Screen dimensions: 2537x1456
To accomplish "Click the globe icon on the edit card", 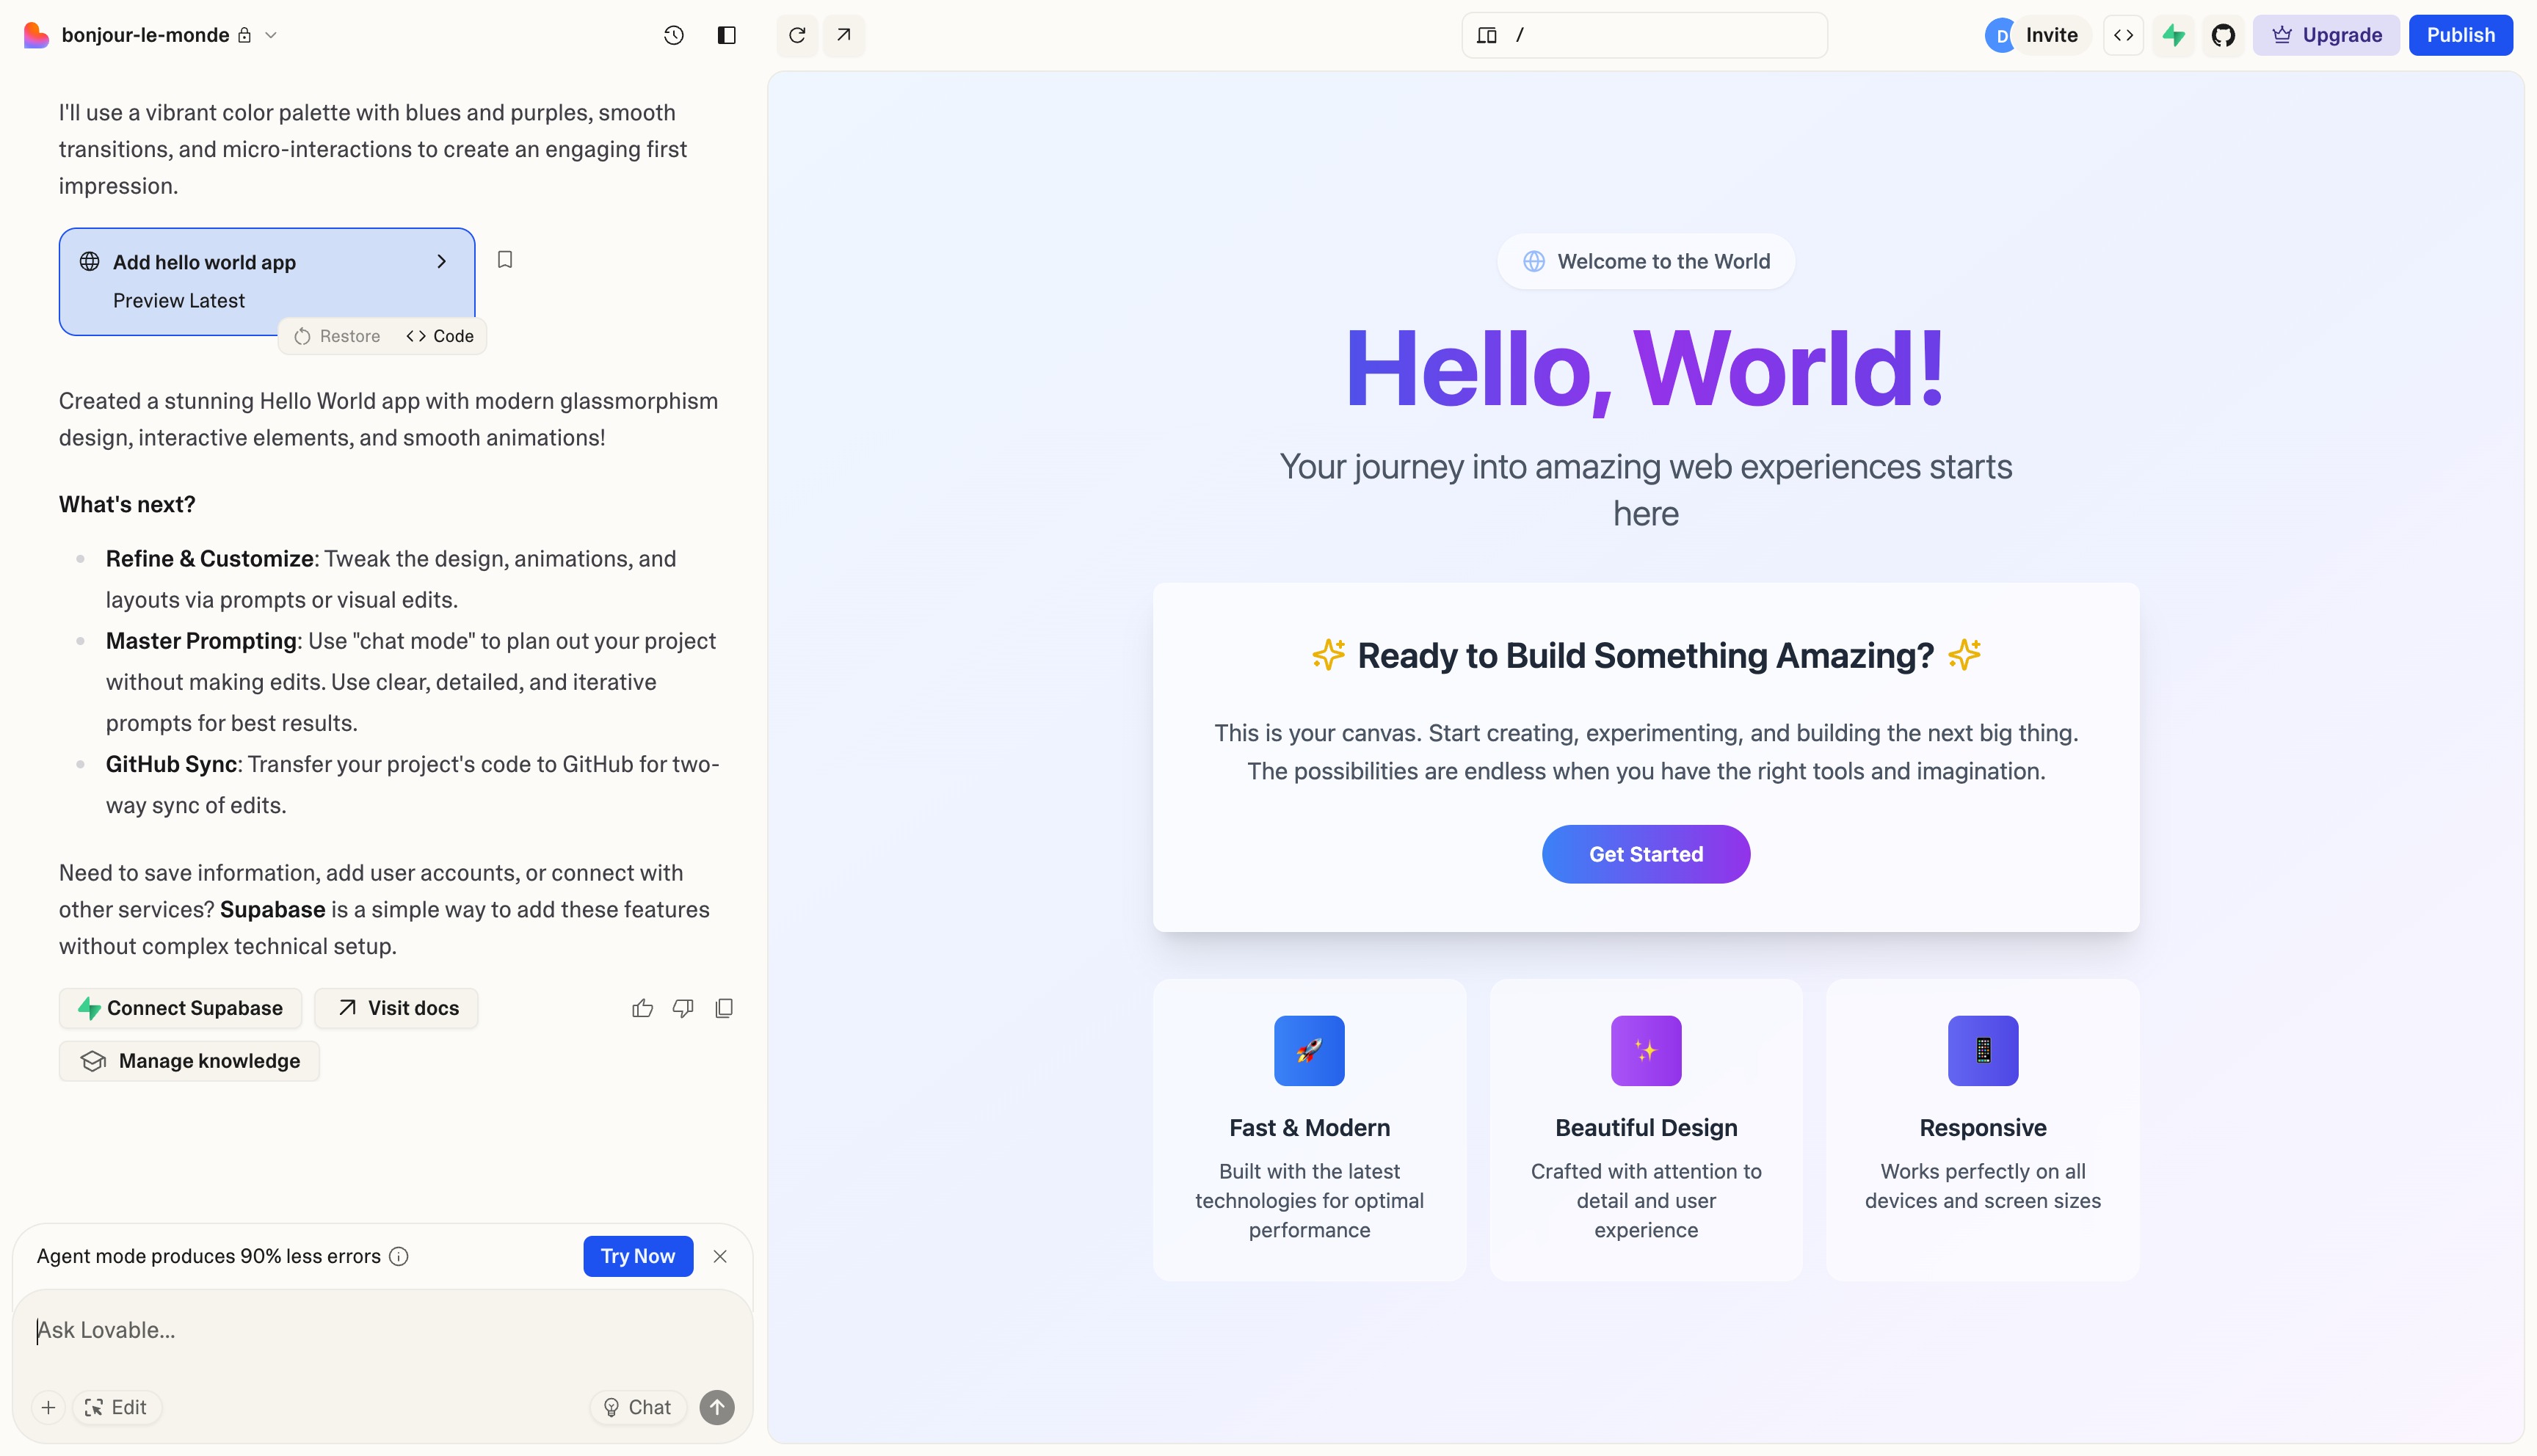I will pos(90,261).
